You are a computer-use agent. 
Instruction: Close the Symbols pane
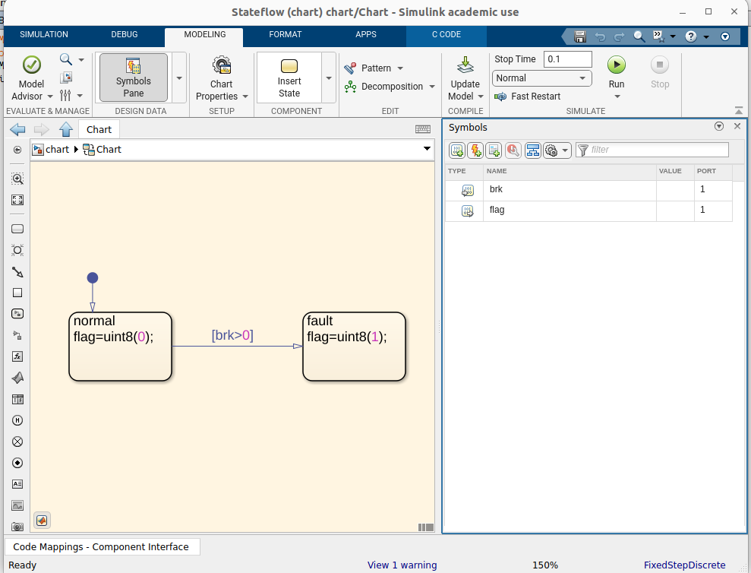click(x=737, y=126)
